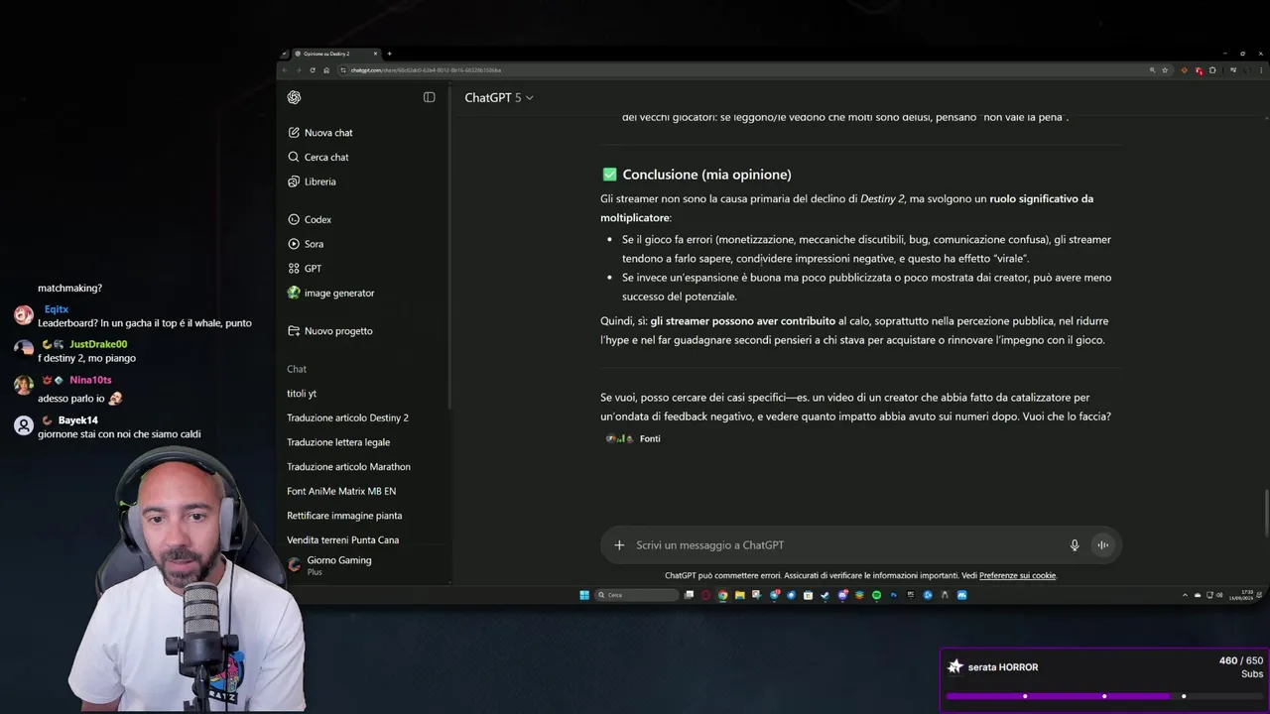Viewport: 1270px width, 714px height.
Task: Open the tab search arrow in browser
Action: pos(285,54)
